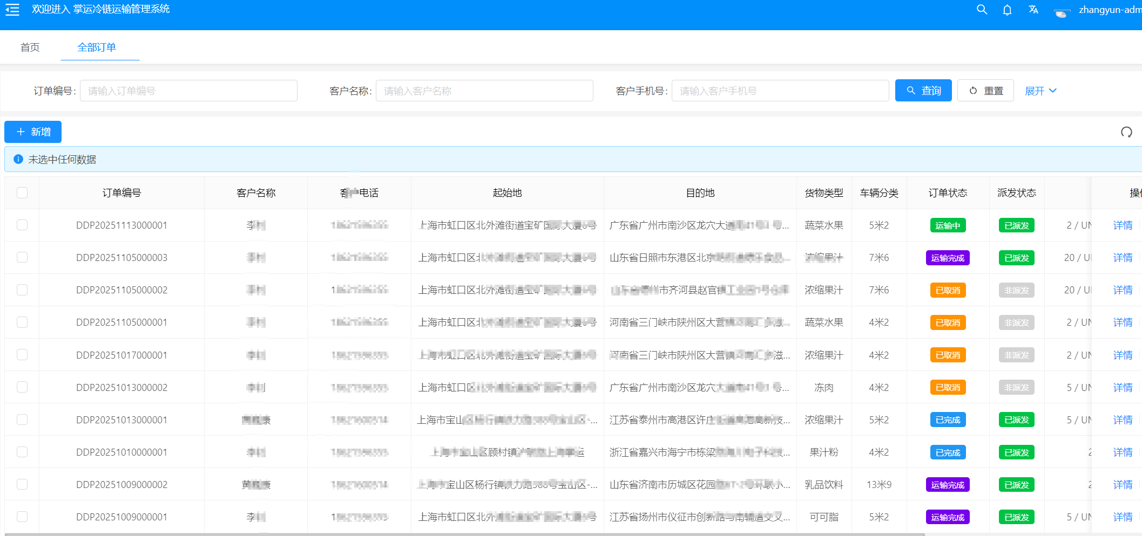Refresh the order table with circular arrow icon
1142x536 pixels.
pyautogui.click(x=1127, y=132)
